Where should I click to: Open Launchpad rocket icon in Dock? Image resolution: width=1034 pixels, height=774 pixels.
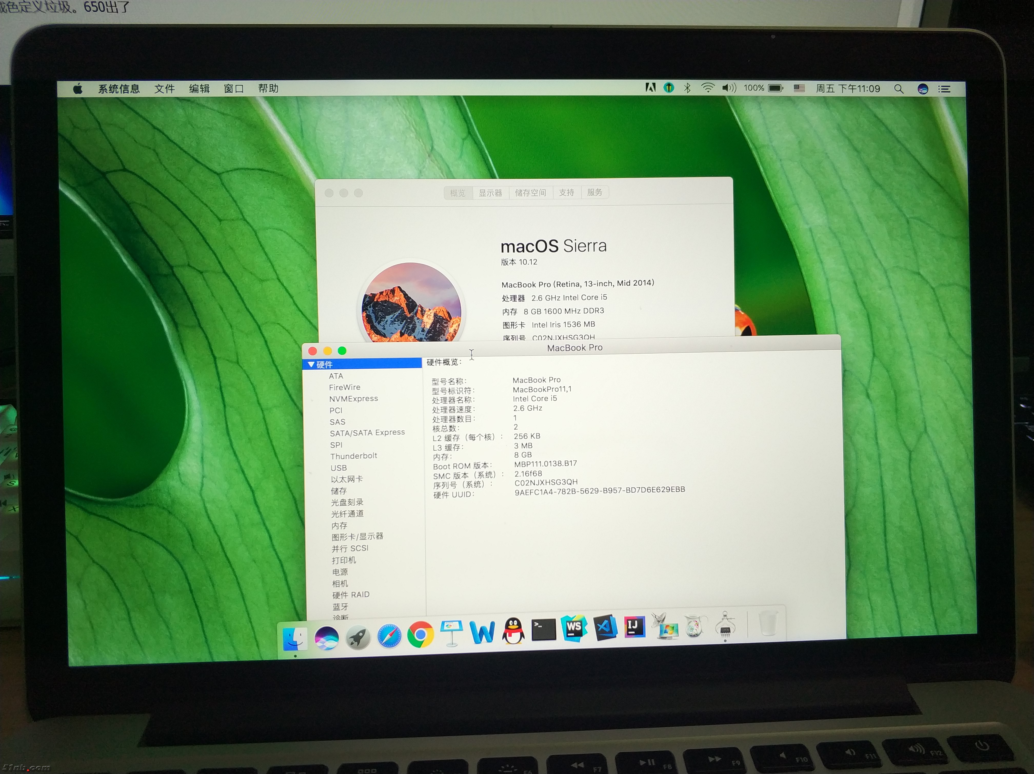coord(357,637)
